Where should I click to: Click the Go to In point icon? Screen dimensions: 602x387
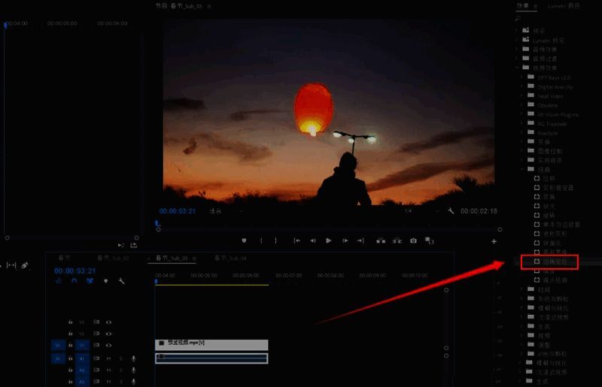pyautogui.click(x=297, y=240)
